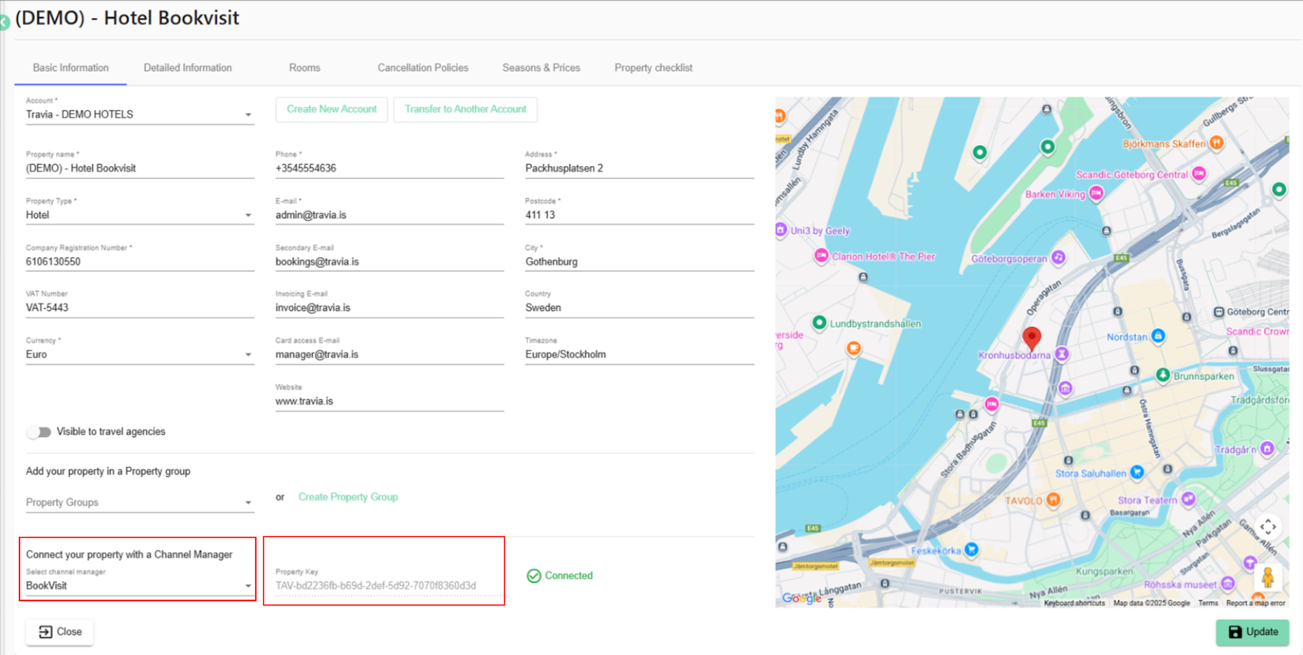Expand the Property Groups dropdown
Viewport: 1303px width, 655px height.
click(x=140, y=503)
